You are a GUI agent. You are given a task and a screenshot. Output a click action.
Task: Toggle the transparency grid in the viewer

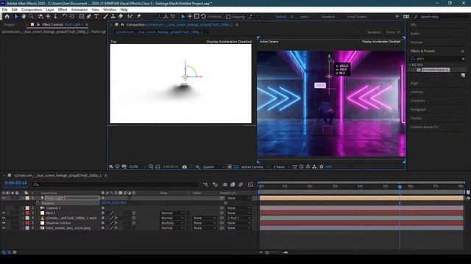[236, 166]
